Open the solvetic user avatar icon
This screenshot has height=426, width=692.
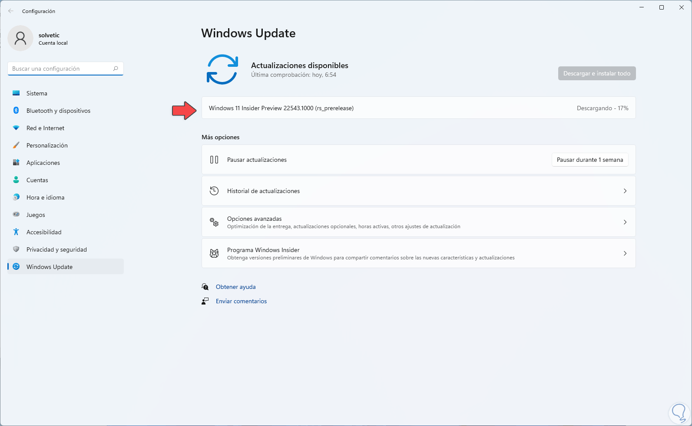pyautogui.click(x=20, y=38)
